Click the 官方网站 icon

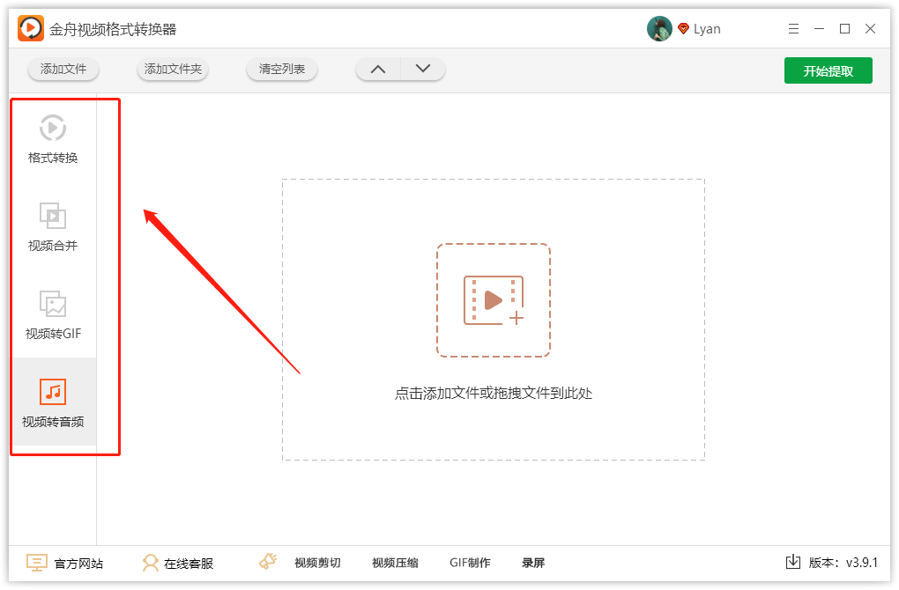point(36,562)
